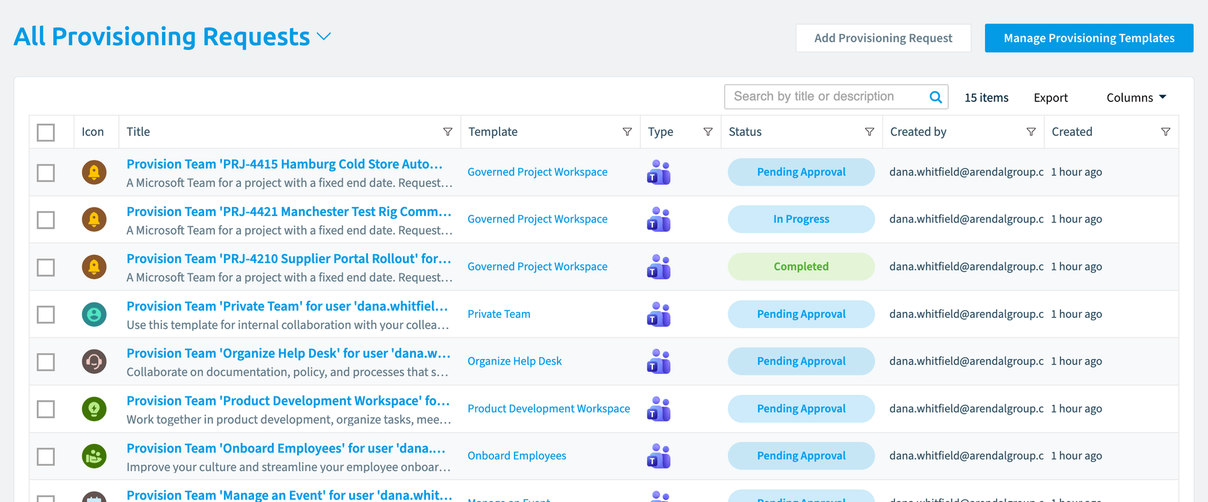This screenshot has height=502, width=1208.
Task: Click the Teams type icon in Private Team row
Action: [x=659, y=314]
